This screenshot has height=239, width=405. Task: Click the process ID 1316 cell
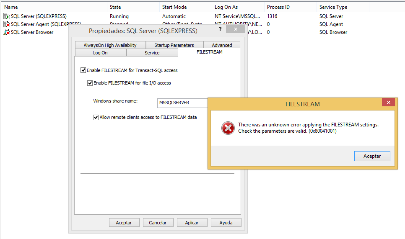[x=272, y=16]
